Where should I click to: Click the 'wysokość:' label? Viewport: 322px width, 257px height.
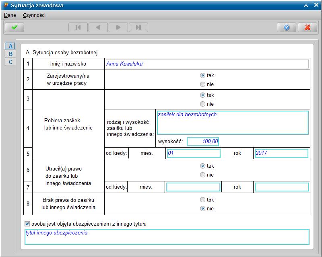(x=170, y=142)
